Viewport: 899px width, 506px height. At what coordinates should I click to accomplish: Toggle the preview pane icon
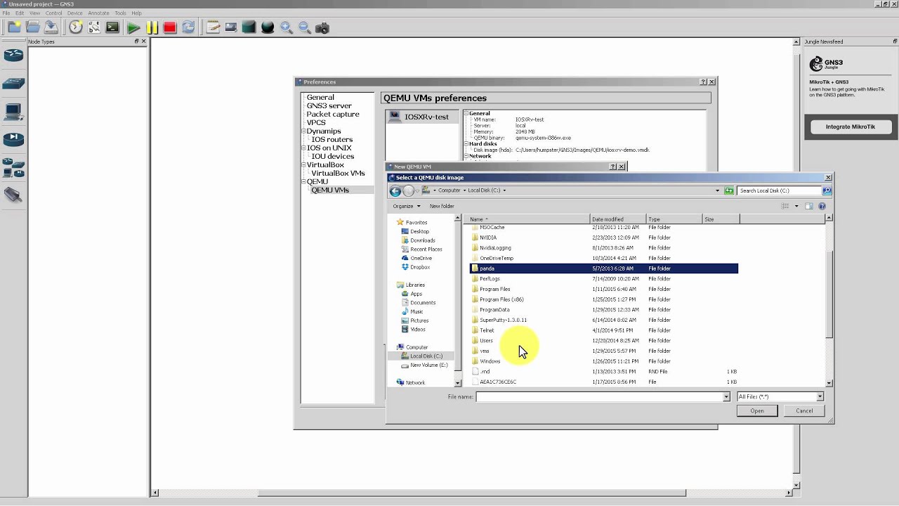(x=809, y=206)
